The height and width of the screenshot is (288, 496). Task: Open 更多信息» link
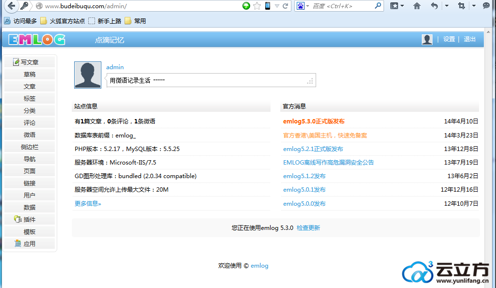(x=88, y=203)
